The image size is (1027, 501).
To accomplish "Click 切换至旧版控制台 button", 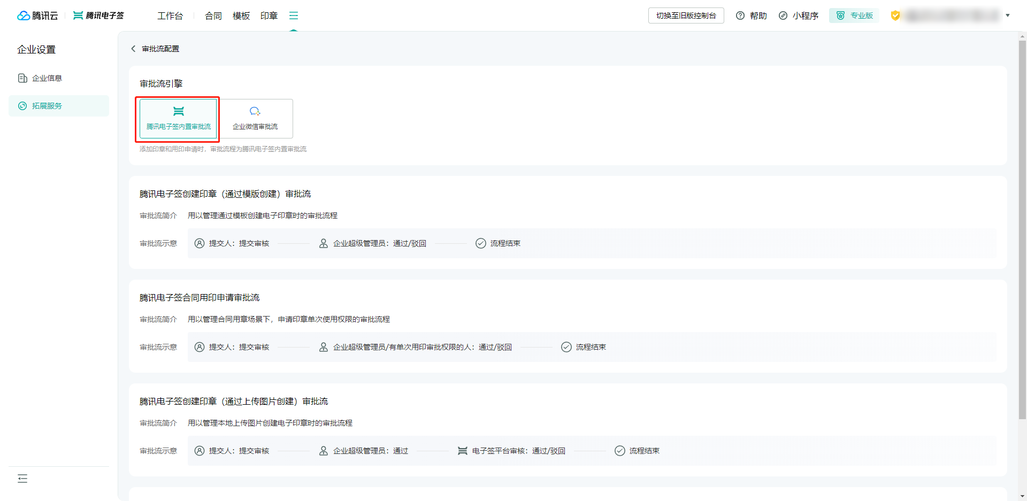I will pos(686,16).
